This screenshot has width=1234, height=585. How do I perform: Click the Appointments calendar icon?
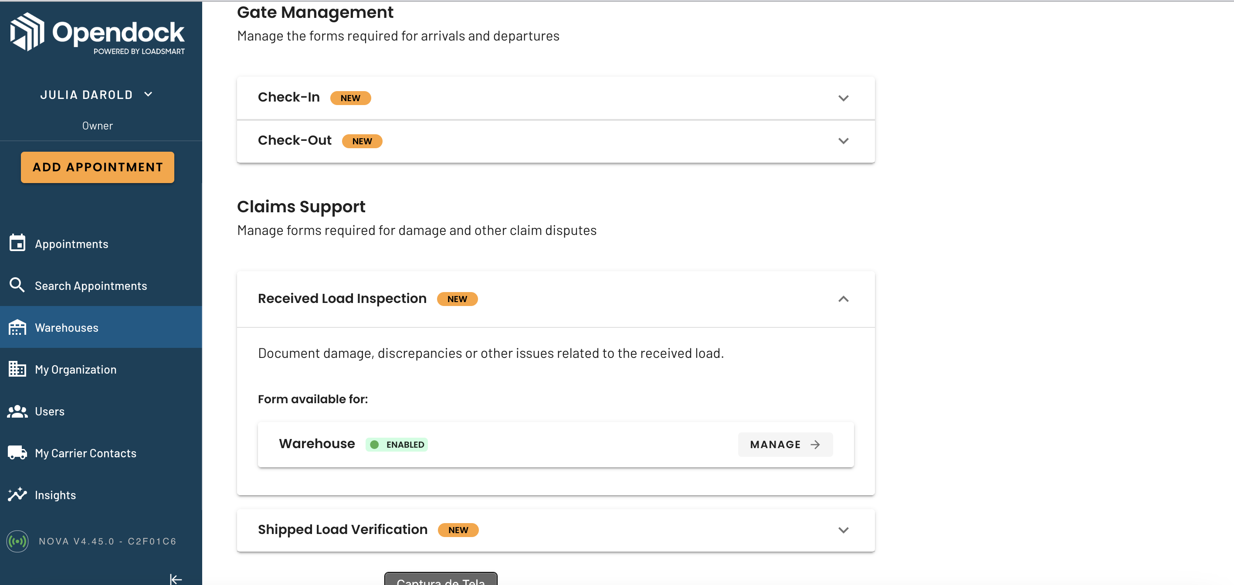click(17, 243)
